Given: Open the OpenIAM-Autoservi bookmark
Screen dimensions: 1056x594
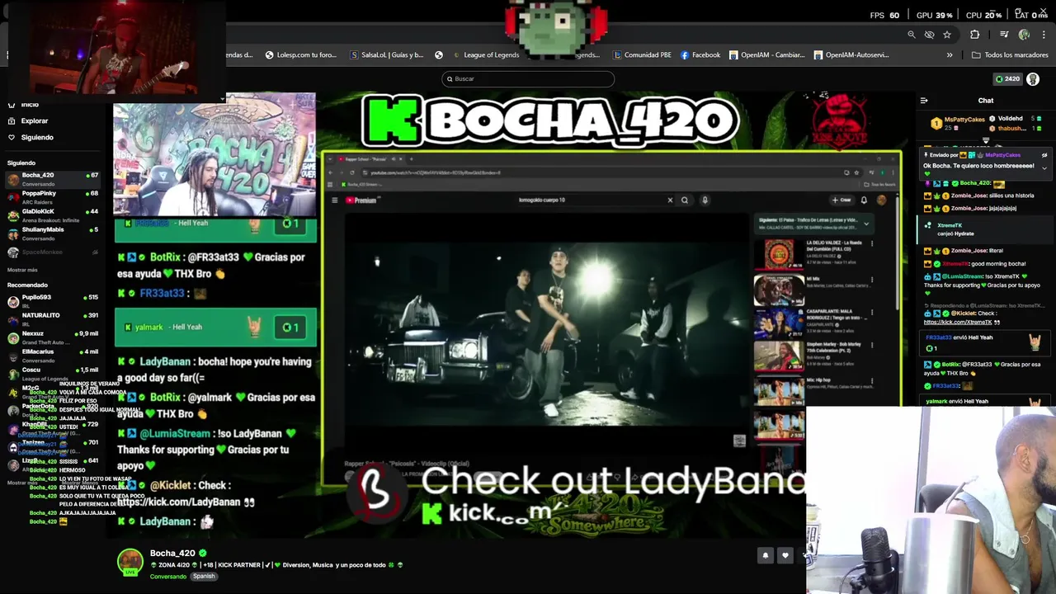Looking at the screenshot, I should coord(851,55).
